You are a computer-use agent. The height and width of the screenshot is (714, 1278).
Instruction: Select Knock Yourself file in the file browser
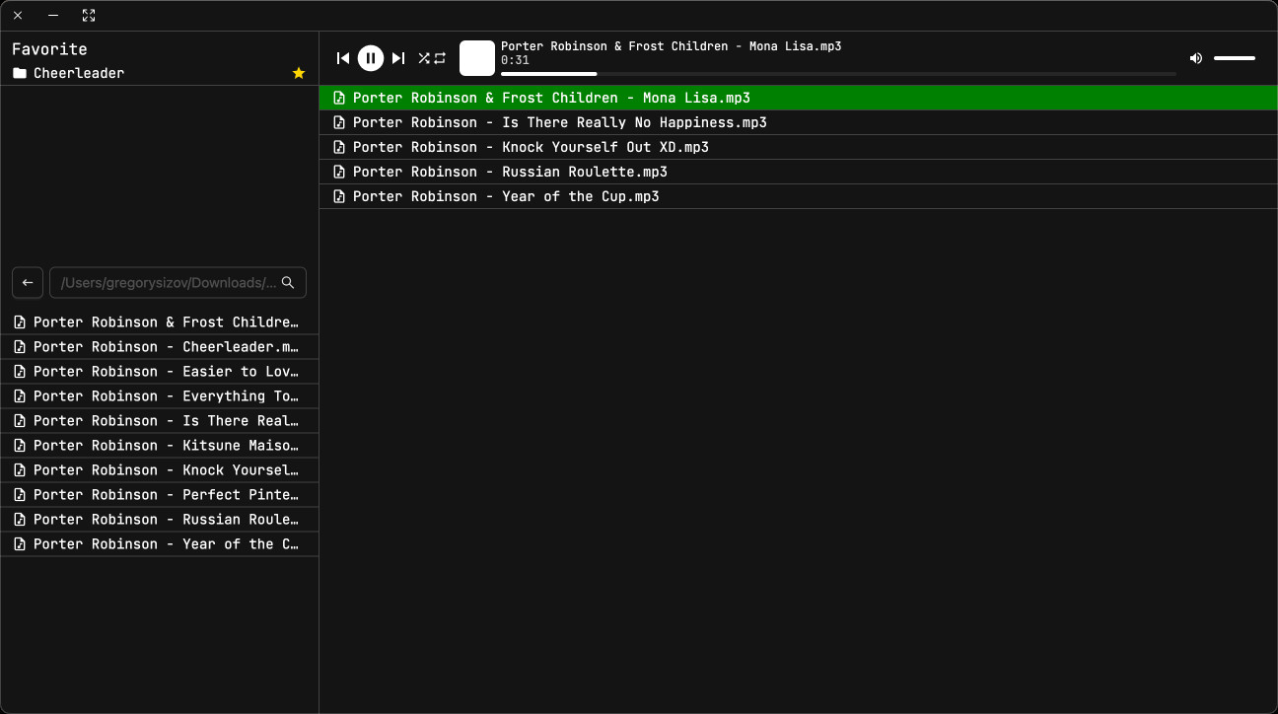[x=159, y=470]
